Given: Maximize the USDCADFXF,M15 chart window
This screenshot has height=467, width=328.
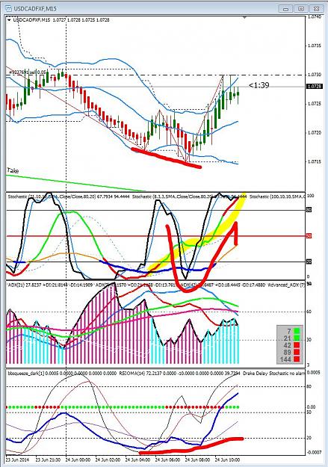Looking at the screenshot, I should [301, 9].
